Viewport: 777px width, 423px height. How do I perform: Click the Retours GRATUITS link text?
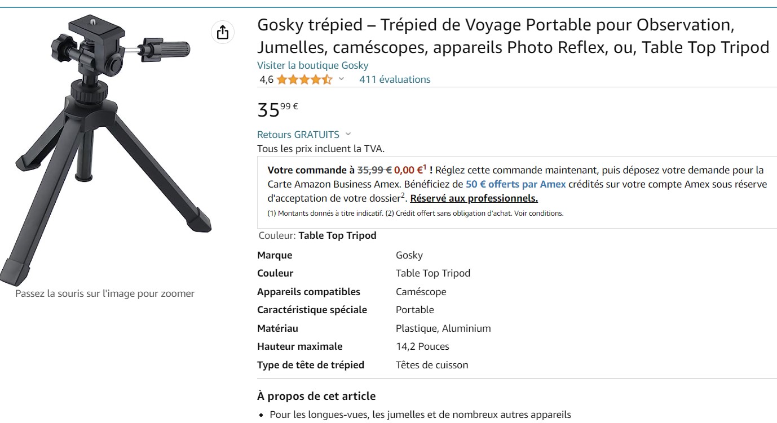298,135
